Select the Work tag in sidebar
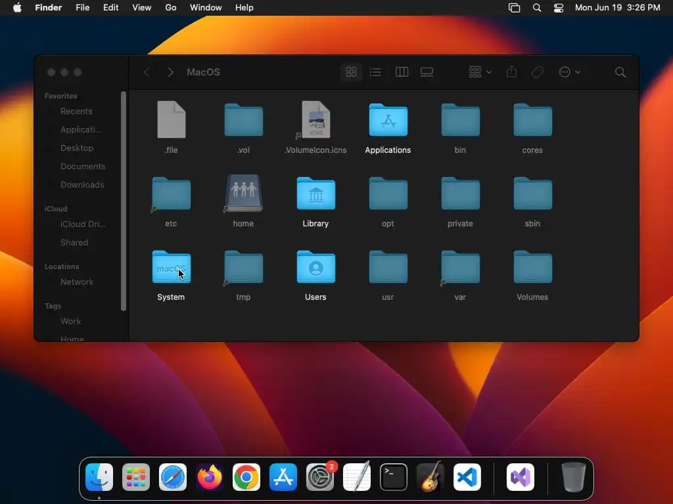 (72, 322)
